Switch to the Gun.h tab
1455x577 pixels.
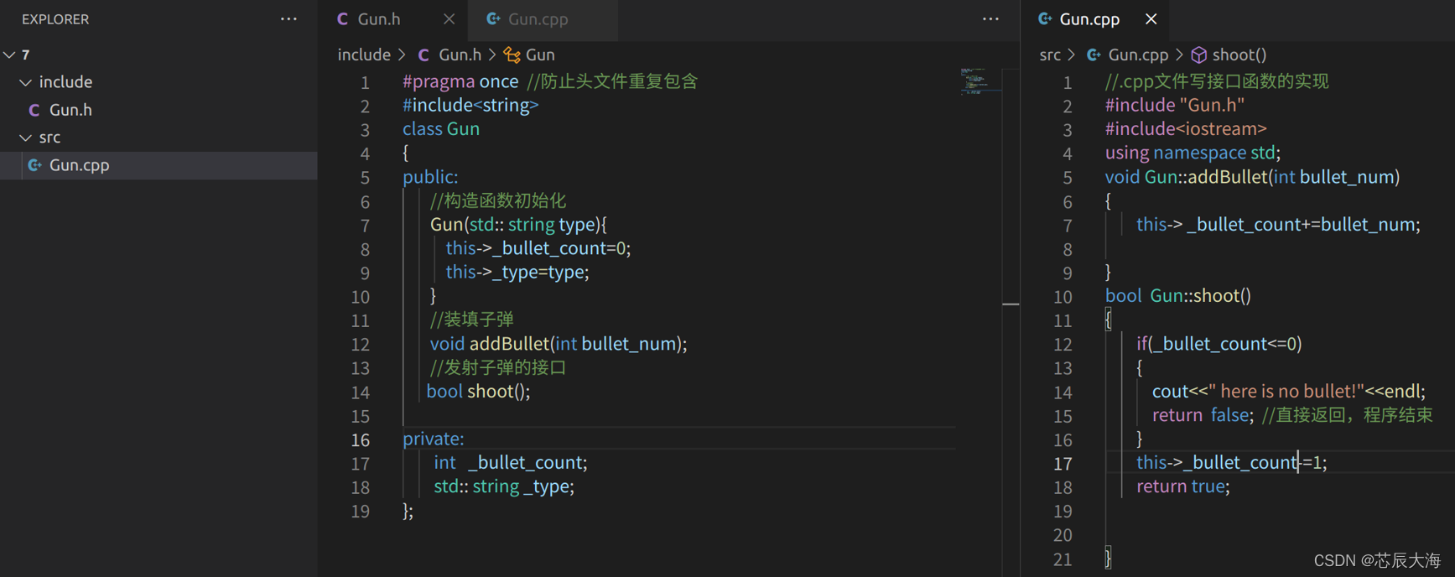pos(379,18)
